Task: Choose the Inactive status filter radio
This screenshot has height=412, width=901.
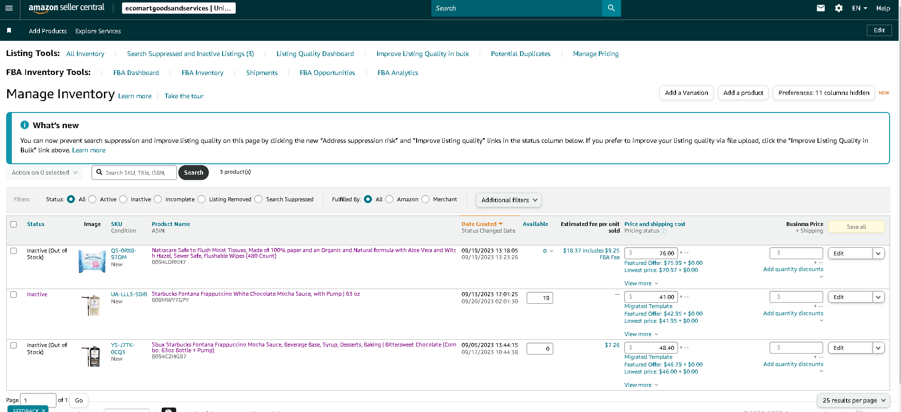Action: [123, 199]
